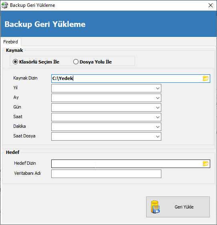Viewport: 217px width, 225px height.
Task: Click the Veritabanı Adı input box
Action: pyautogui.click(x=106, y=174)
